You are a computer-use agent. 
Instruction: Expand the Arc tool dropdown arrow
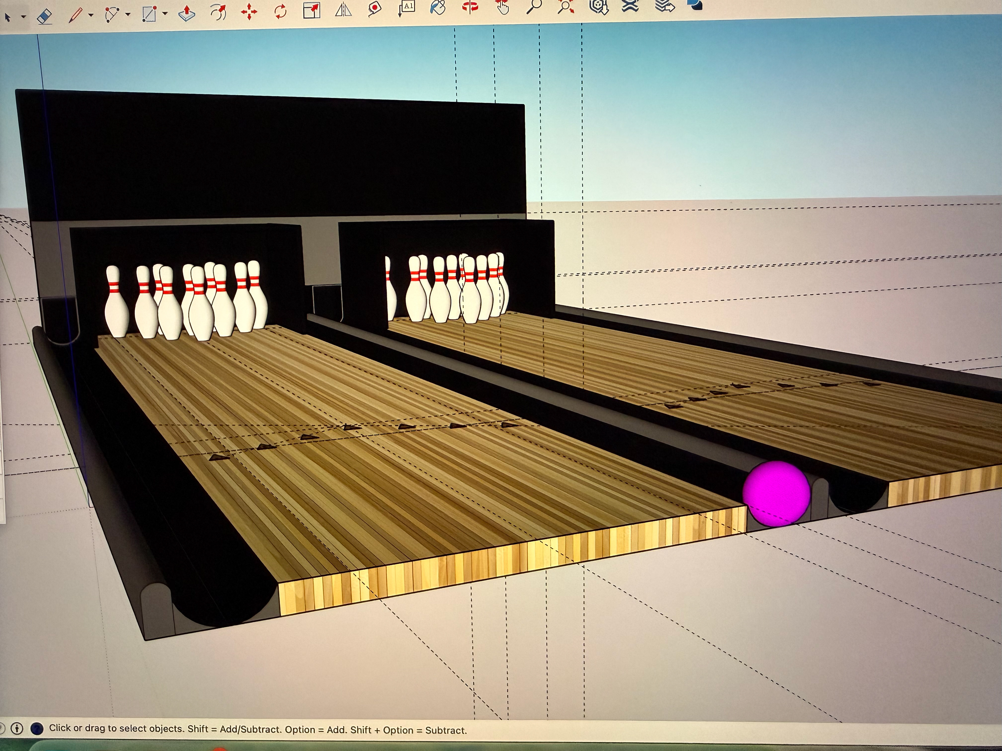pyautogui.click(x=128, y=15)
